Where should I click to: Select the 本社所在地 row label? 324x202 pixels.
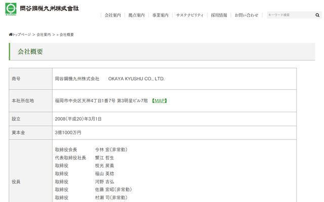(x=23, y=100)
